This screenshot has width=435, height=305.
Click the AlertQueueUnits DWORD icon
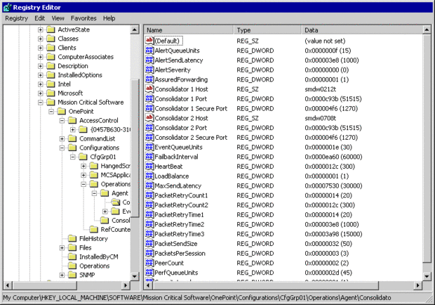tap(149, 51)
